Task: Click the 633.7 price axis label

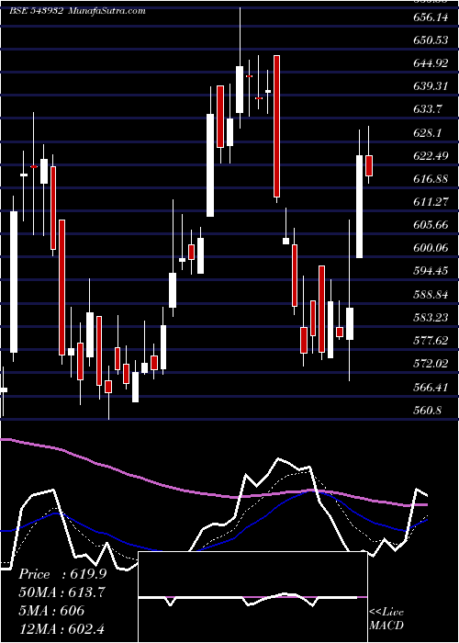Action: click(426, 109)
